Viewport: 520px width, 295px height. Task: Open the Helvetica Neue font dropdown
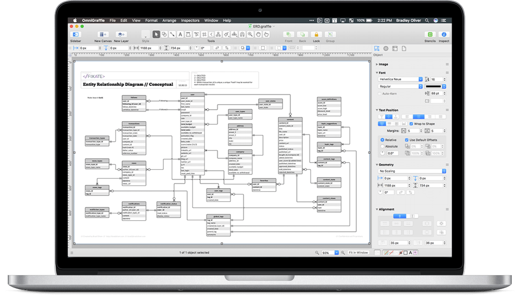(400, 79)
